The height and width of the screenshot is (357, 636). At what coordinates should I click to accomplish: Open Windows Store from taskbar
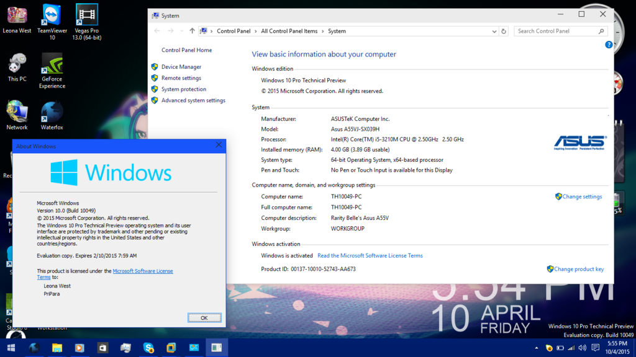(102, 348)
